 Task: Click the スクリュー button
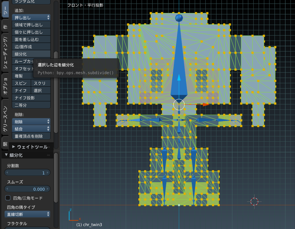(x=41, y=83)
